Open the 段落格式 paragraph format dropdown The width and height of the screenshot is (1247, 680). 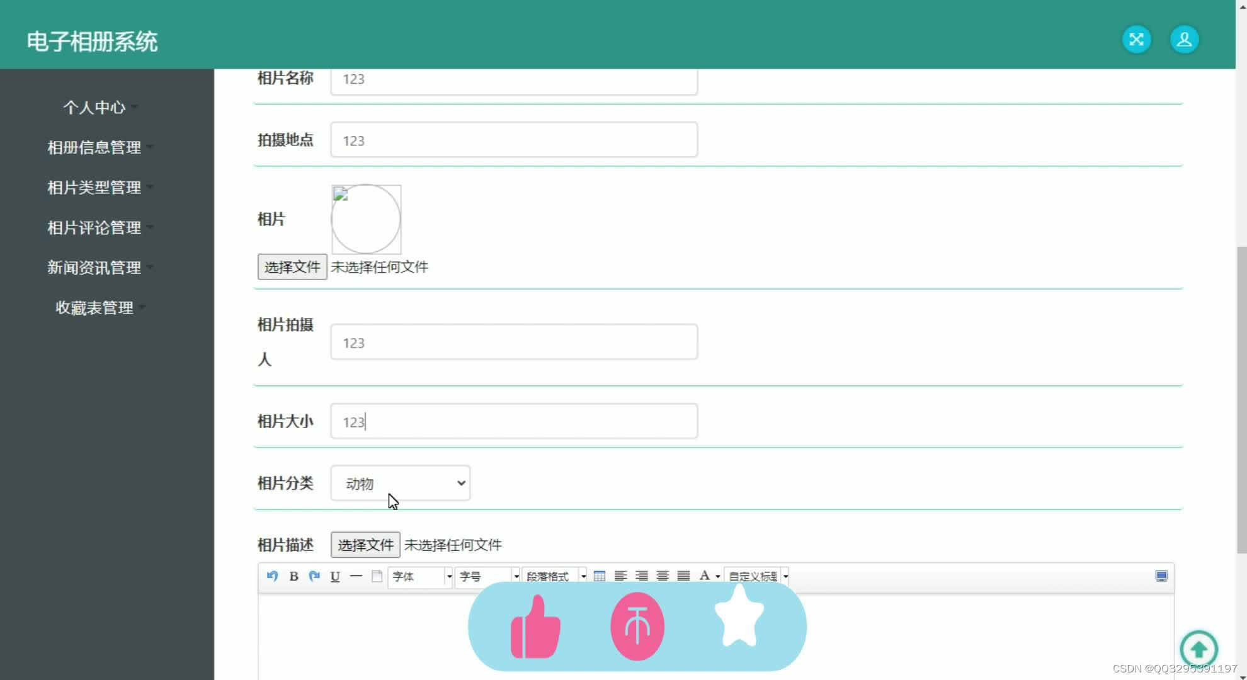coord(554,577)
